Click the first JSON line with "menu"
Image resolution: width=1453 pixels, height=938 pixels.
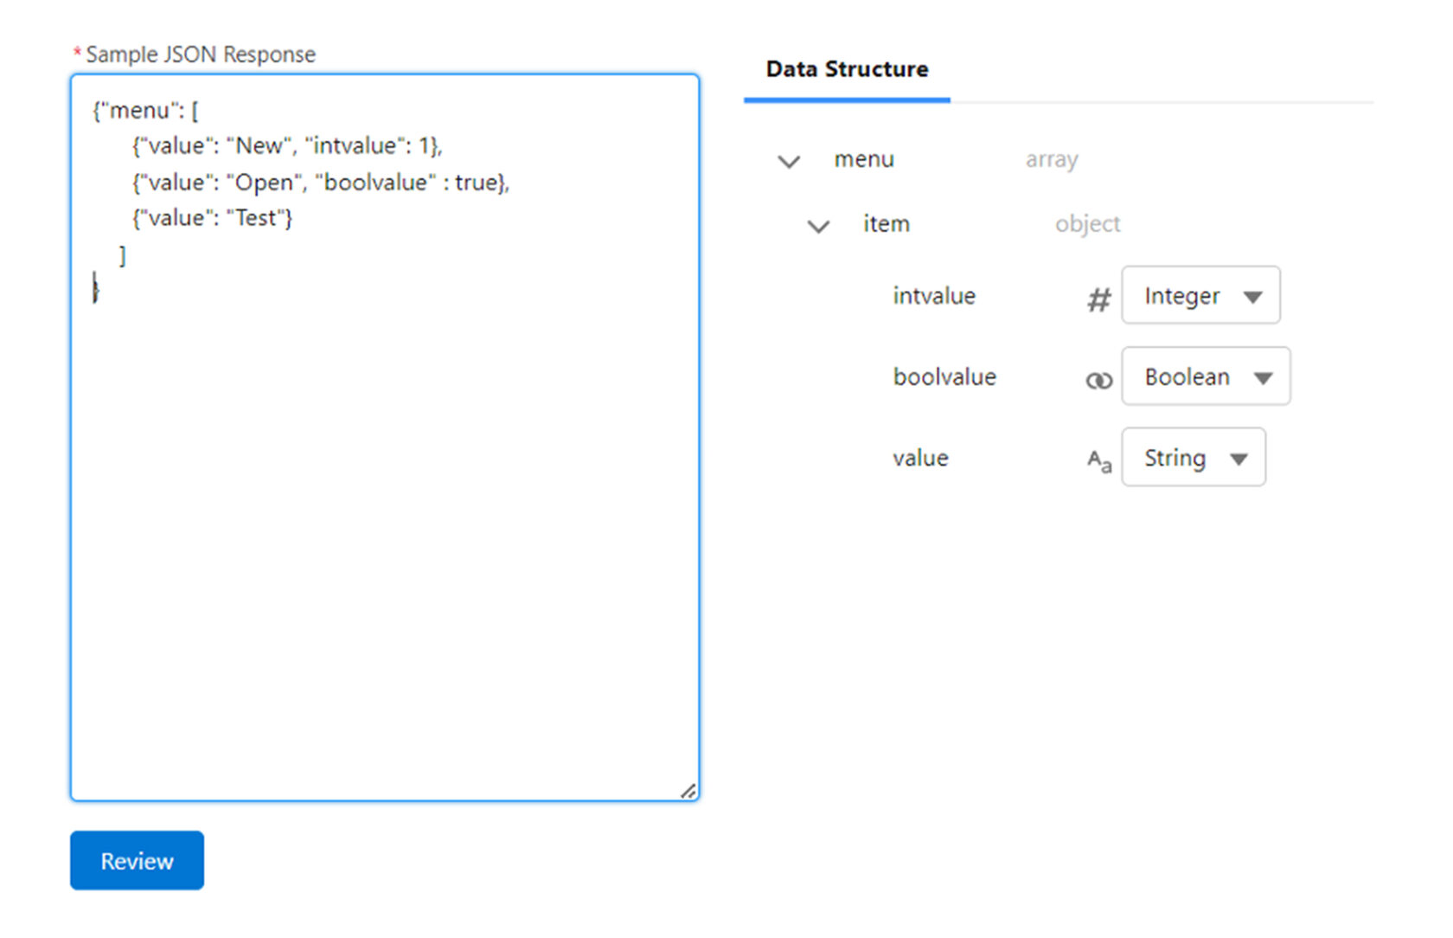coord(145,111)
